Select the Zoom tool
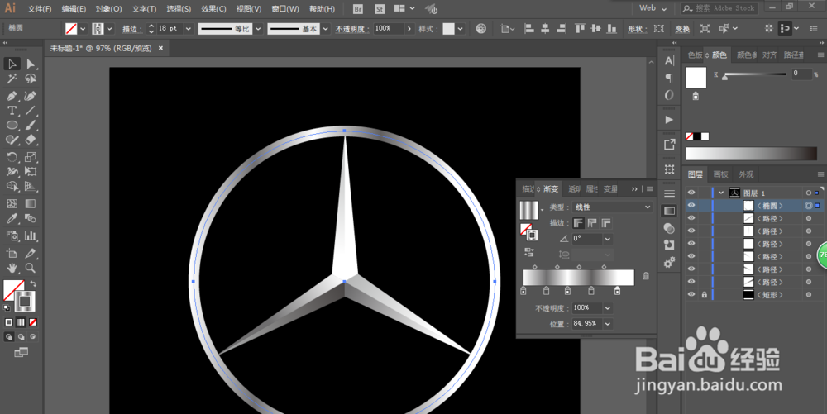The image size is (827, 414). tap(31, 268)
